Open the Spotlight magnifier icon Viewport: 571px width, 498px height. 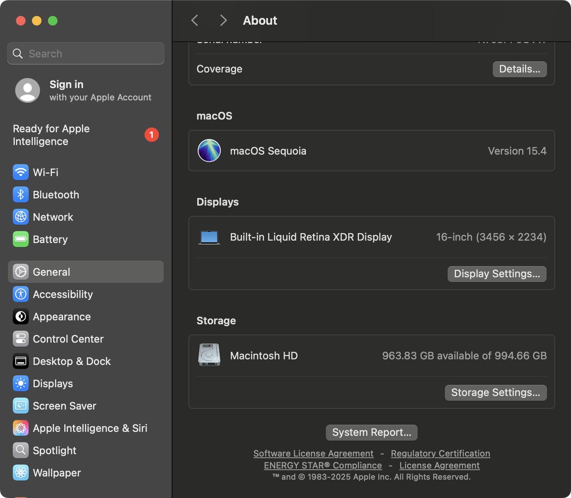(x=21, y=451)
